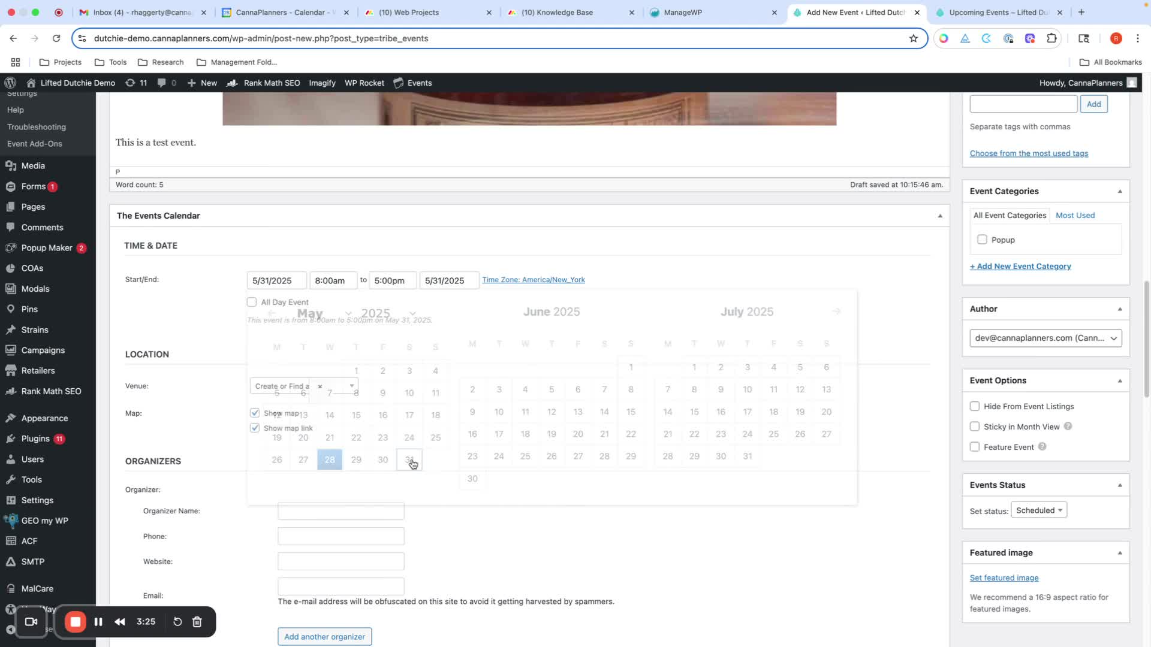The width and height of the screenshot is (1151, 647).
Task: Restart the recording with the circular arrow icon
Action: click(177, 622)
